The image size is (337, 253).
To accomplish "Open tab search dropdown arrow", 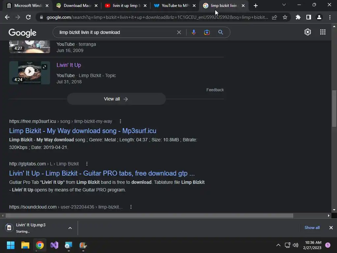I will pyautogui.click(x=284, y=5).
